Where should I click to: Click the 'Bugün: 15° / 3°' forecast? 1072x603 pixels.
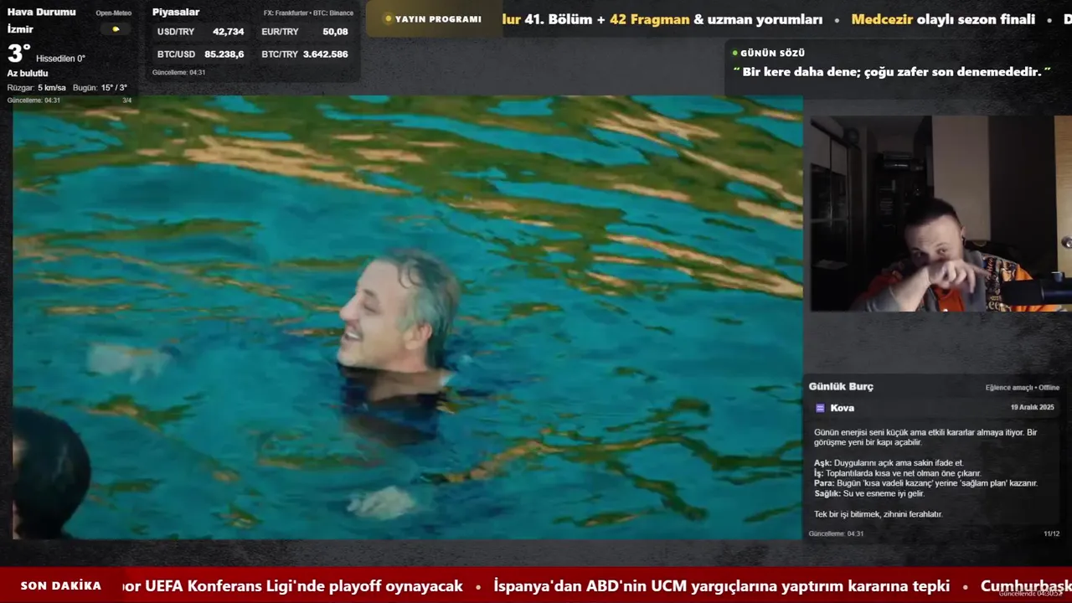(100, 88)
